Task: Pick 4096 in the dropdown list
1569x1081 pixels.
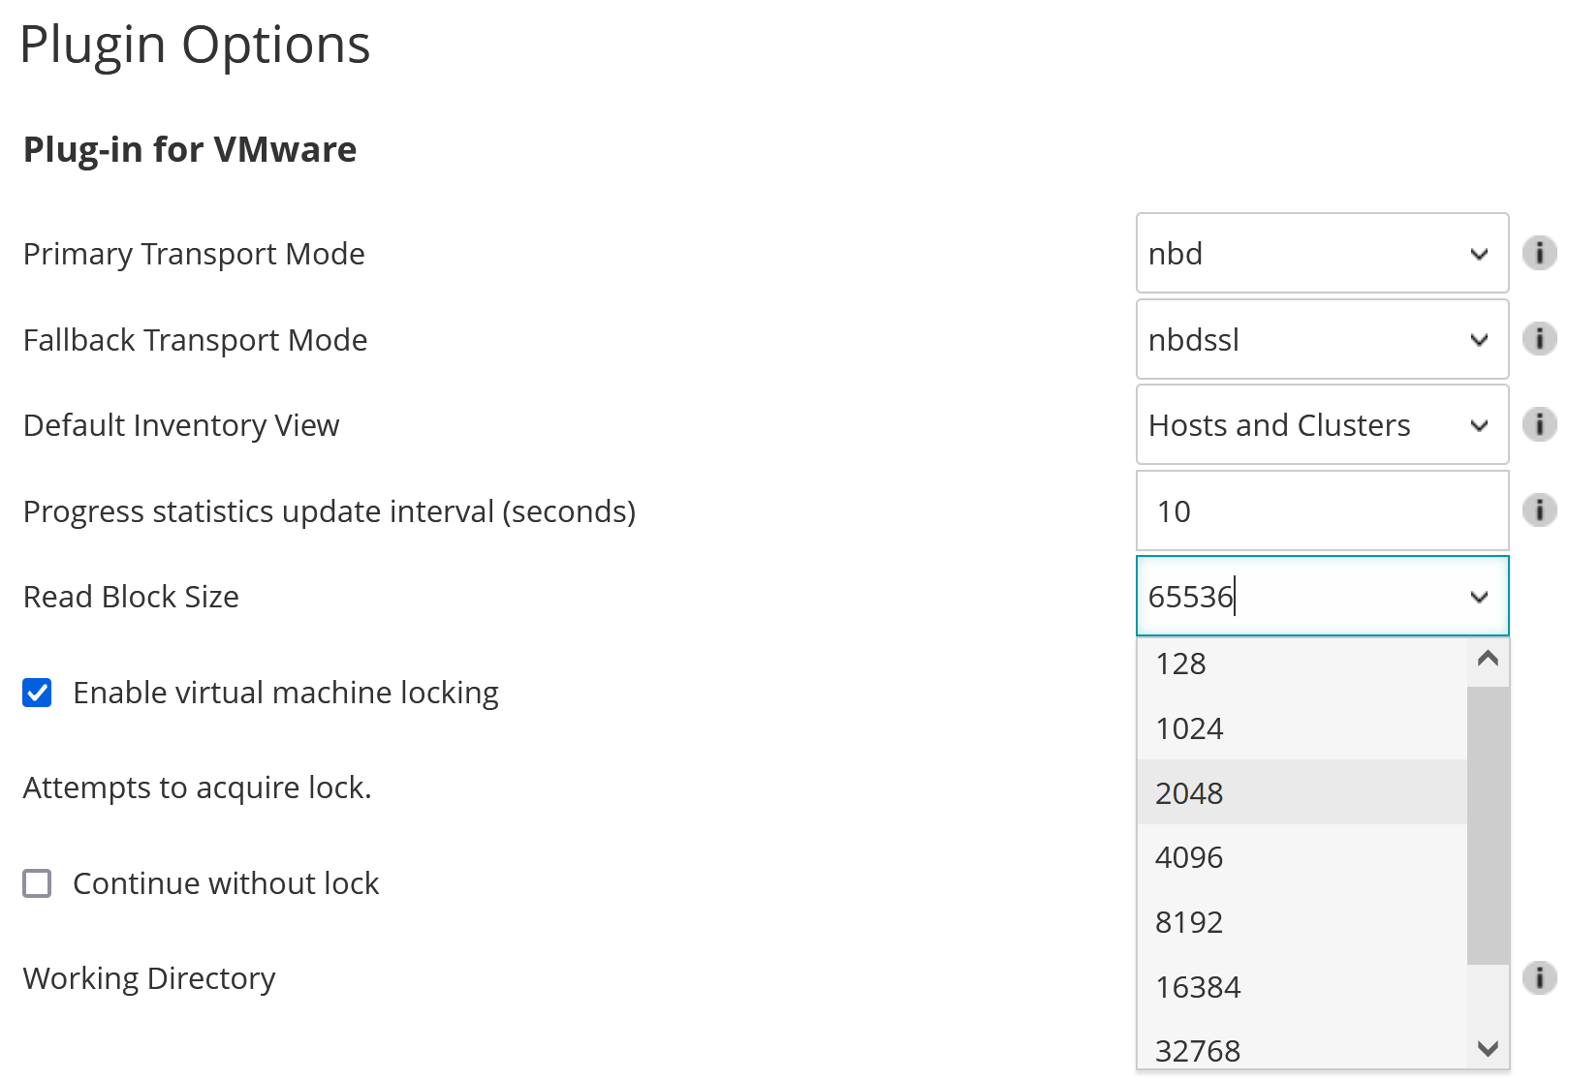Action: tap(1302, 857)
